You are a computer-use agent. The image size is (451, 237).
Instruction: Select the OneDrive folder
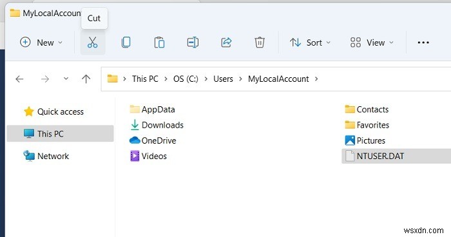[x=153, y=140]
